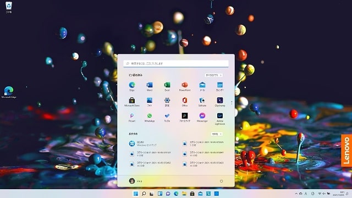Open Task View on the taskbar
This screenshot has height=198, width=352.
[x=152, y=194]
